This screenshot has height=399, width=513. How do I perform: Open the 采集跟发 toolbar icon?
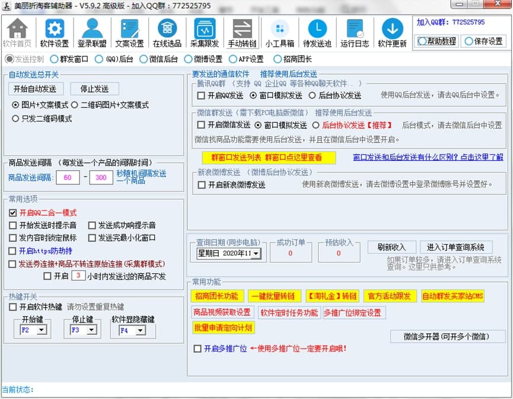[x=205, y=30]
